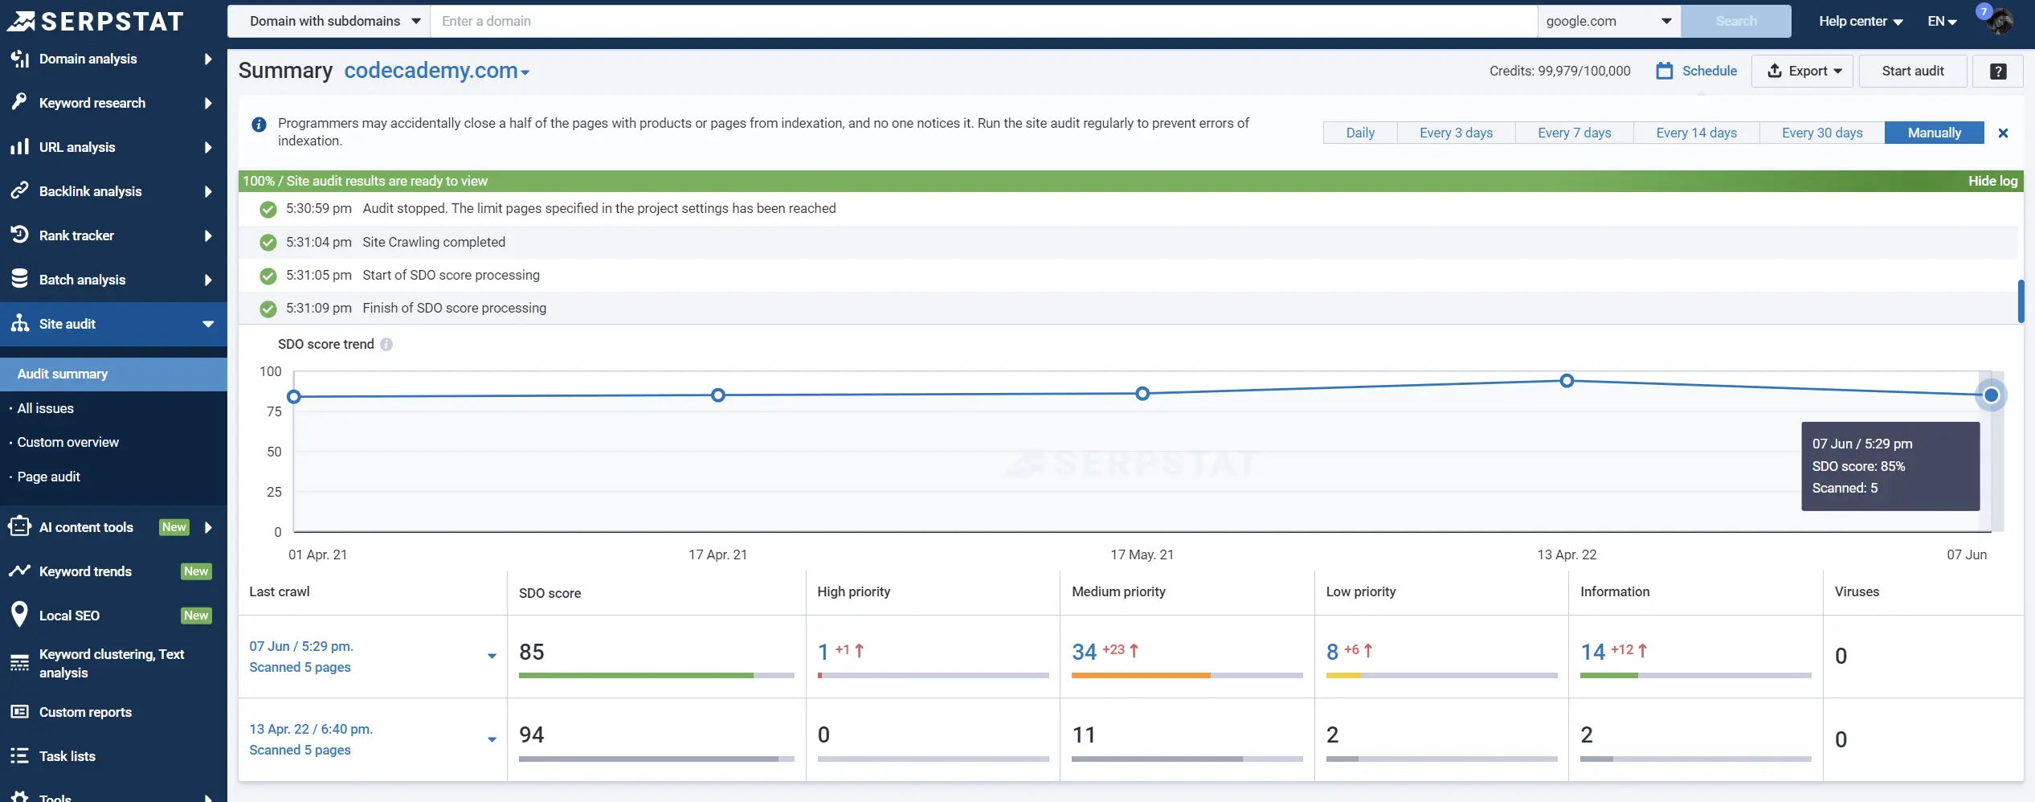Keep Manually selected for audit frequency
Screen dimensions: 2035x802
click(1933, 132)
